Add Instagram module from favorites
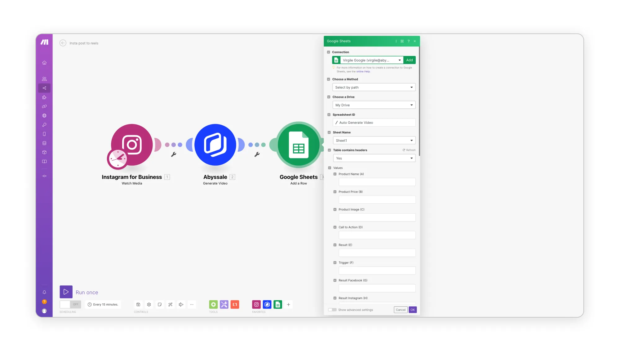The width and height of the screenshot is (620, 351). pos(256,305)
